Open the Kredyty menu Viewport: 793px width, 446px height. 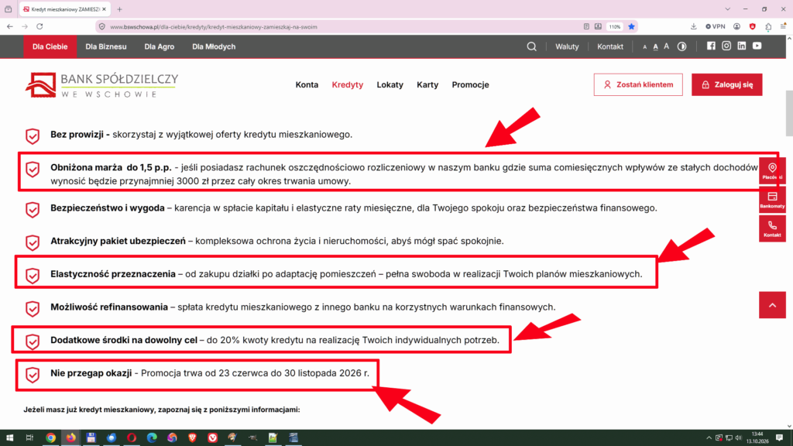pos(348,84)
